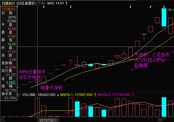Click the tall cyan candlestick near the price peak
Screen dimensions: 174x122
pyautogui.click(x=164, y=17)
